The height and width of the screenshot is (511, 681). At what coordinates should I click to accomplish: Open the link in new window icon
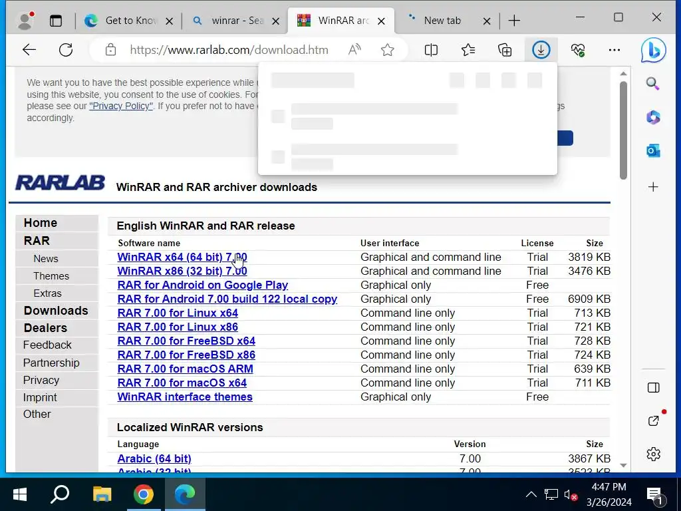[x=653, y=421]
